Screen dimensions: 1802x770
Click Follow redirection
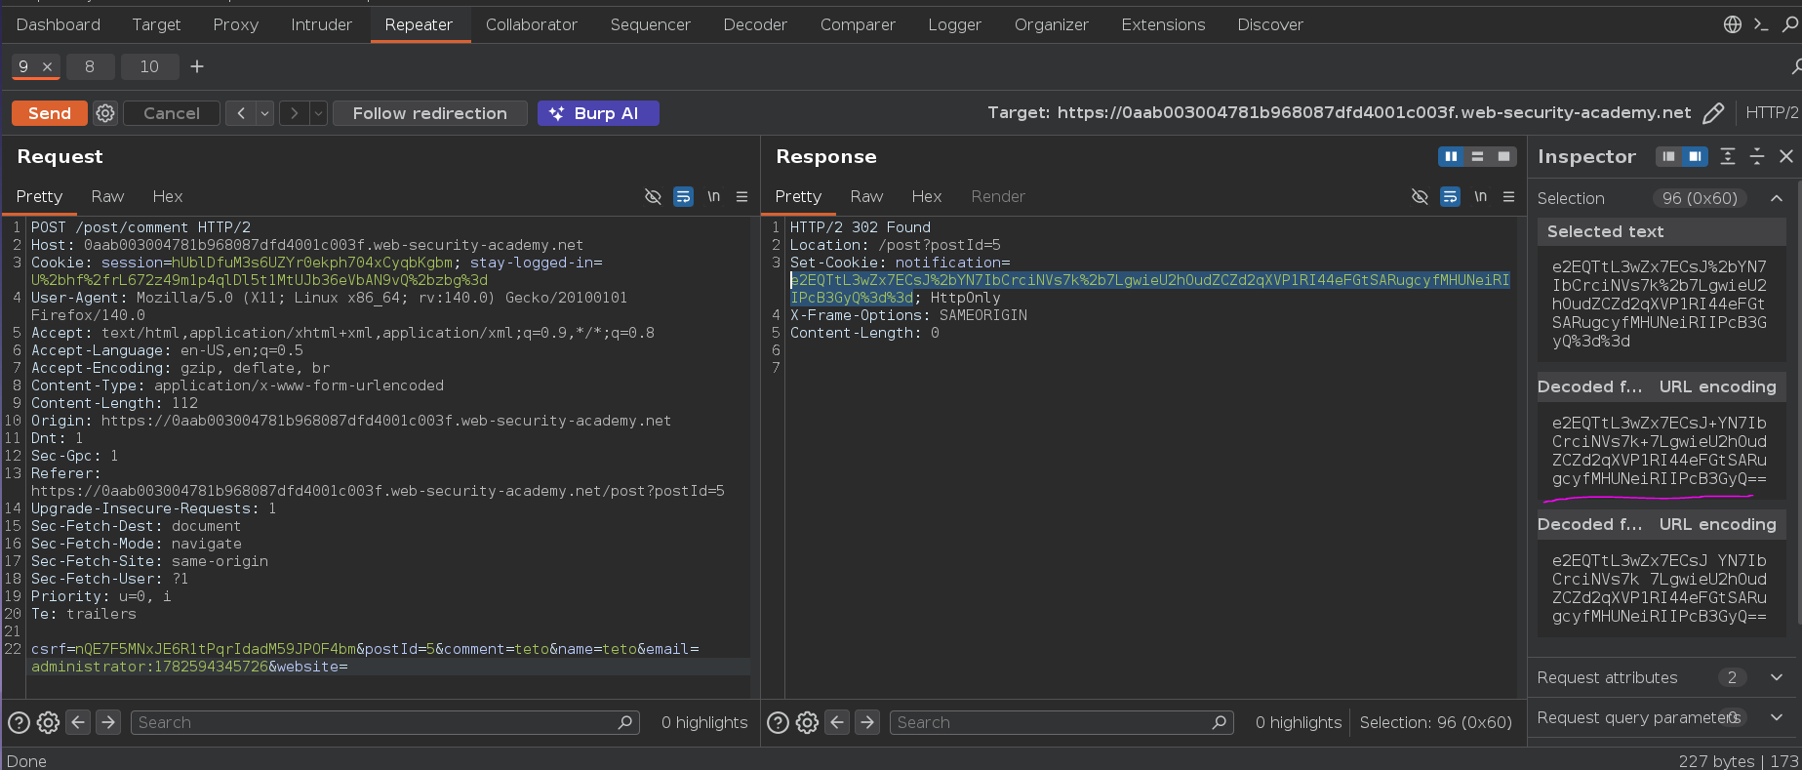(x=430, y=113)
